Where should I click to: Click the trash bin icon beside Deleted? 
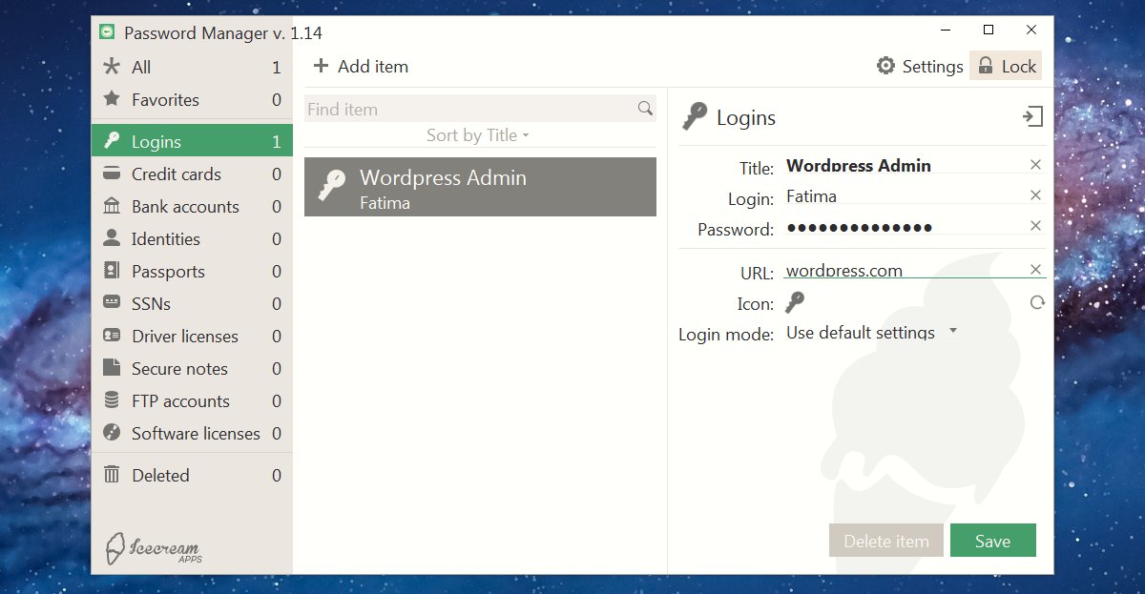coord(112,475)
